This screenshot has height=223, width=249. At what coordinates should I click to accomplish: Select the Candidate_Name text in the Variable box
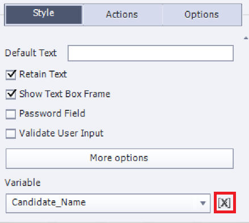point(49,203)
